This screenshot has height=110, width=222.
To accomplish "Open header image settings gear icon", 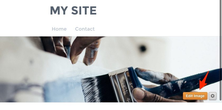I will coord(212,96).
